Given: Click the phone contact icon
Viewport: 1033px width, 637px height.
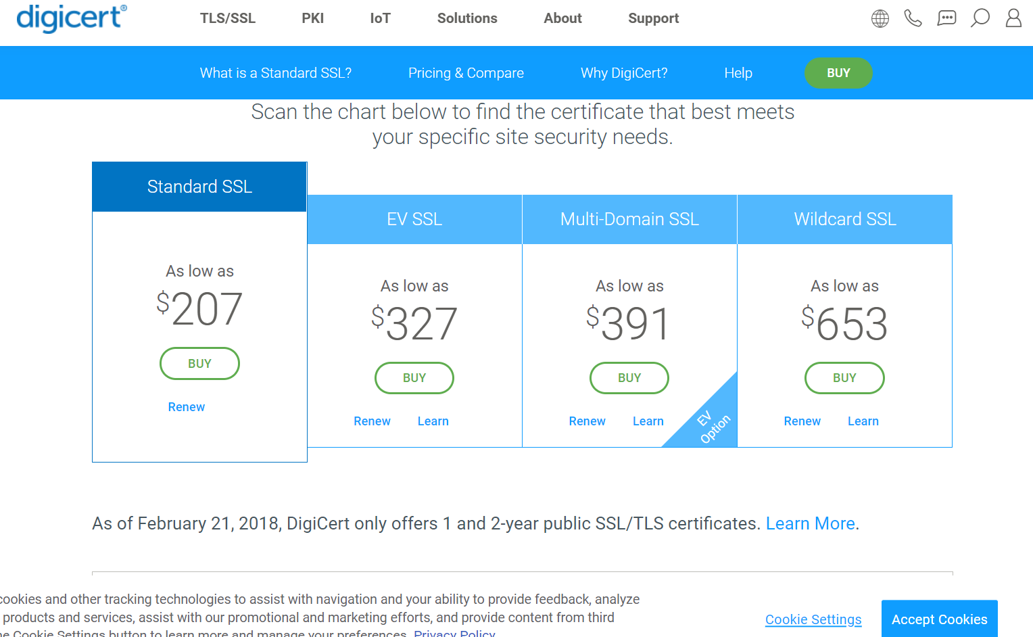Looking at the screenshot, I should [x=913, y=18].
